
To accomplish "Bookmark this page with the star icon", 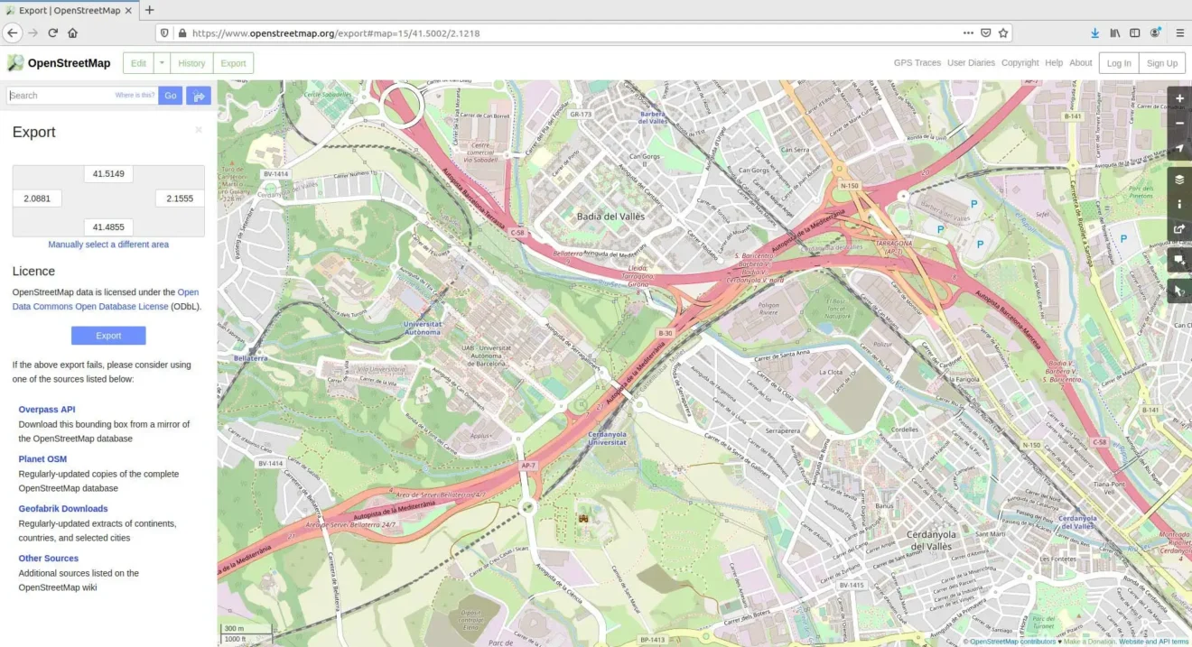I will pyautogui.click(x=1003, y=32).
